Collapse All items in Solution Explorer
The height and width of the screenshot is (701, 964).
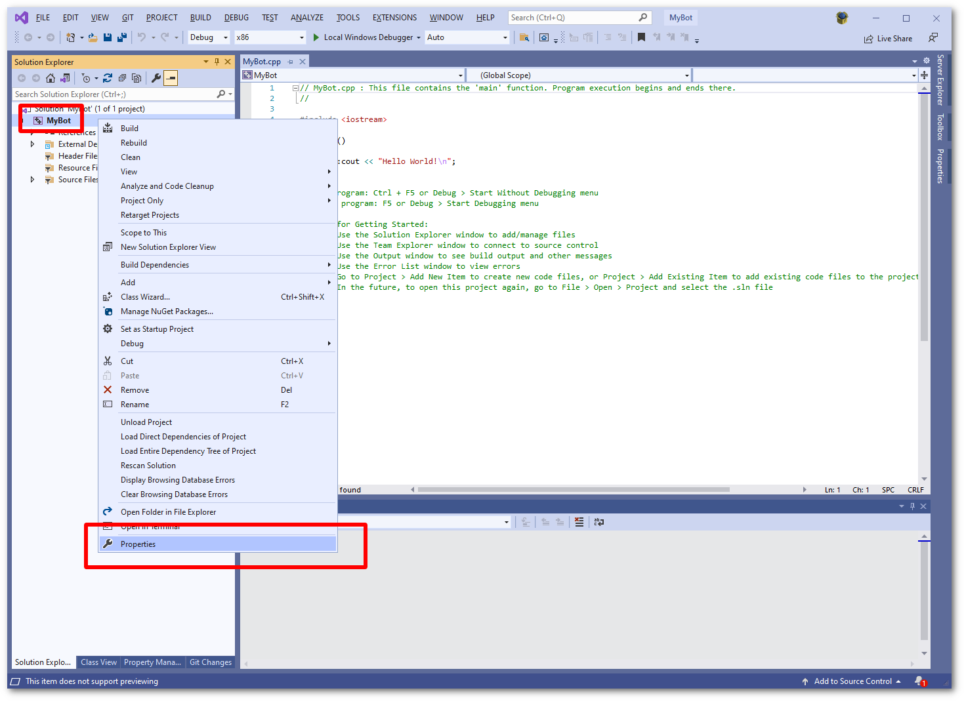point(122,77)
